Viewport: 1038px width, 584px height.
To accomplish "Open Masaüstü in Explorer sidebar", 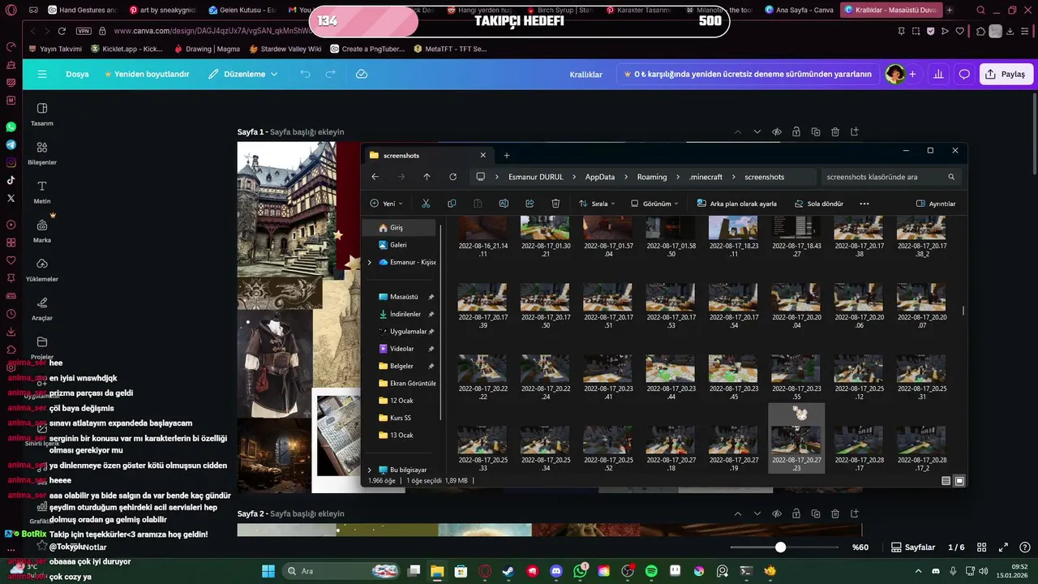I will pos(405,297).
